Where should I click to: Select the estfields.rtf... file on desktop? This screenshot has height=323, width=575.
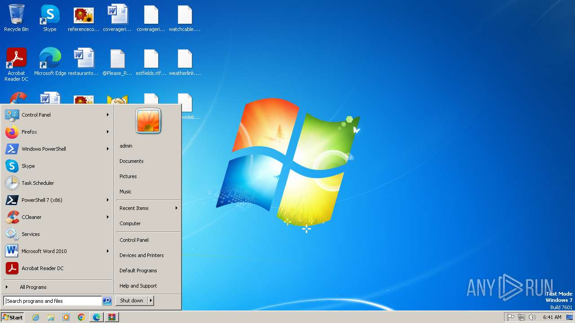[151, 62]
